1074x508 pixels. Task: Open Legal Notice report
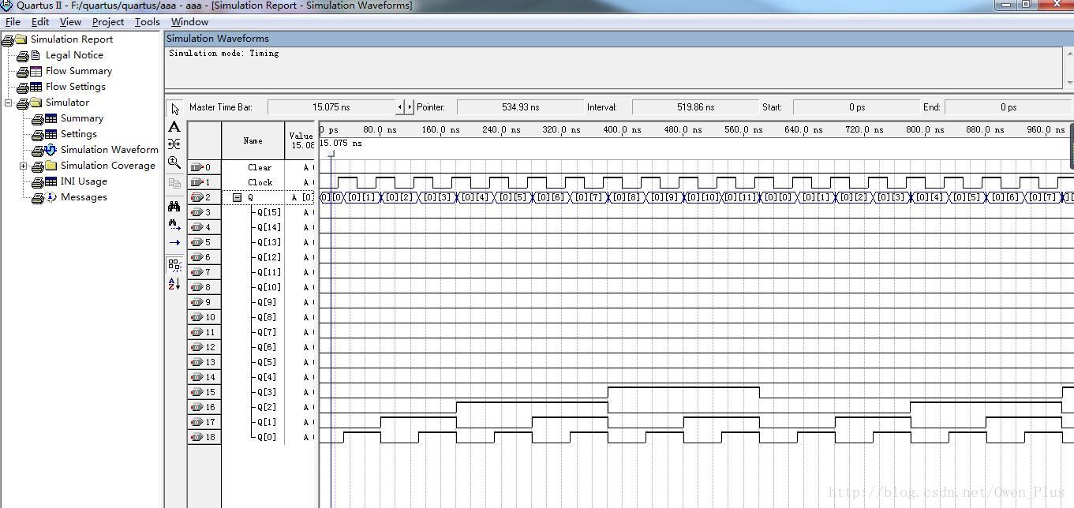[74, 55]
